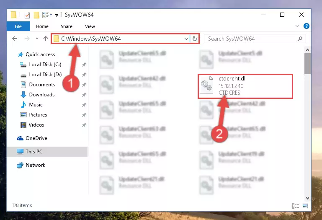The image size is (322, 220).
Task: Go back with the Back arrow
Action: (15, 39)
